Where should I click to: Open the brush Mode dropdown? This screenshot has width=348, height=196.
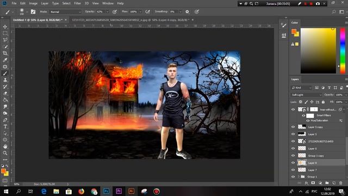point(65,12)
